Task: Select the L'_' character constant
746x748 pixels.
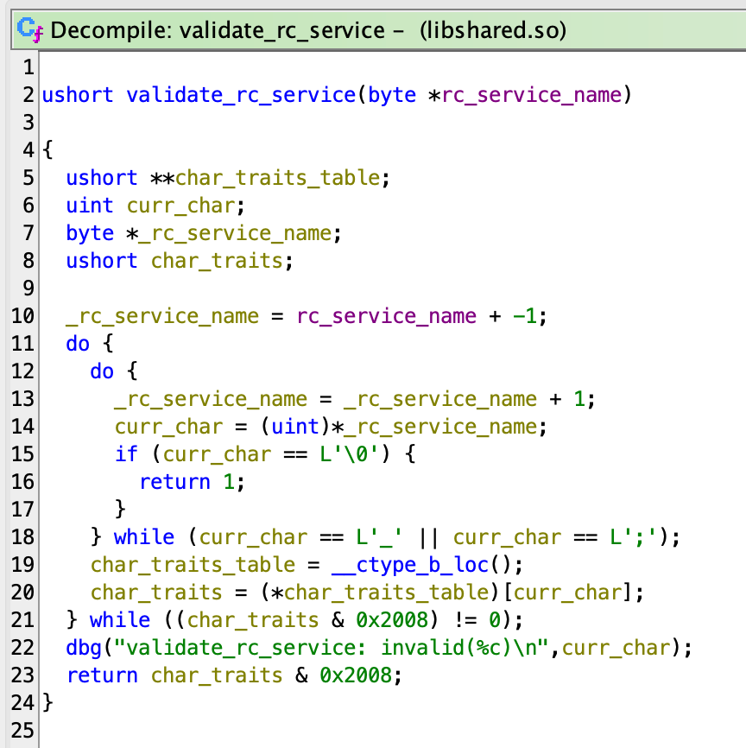Action: pyautogui.click(x=380, y=537)
